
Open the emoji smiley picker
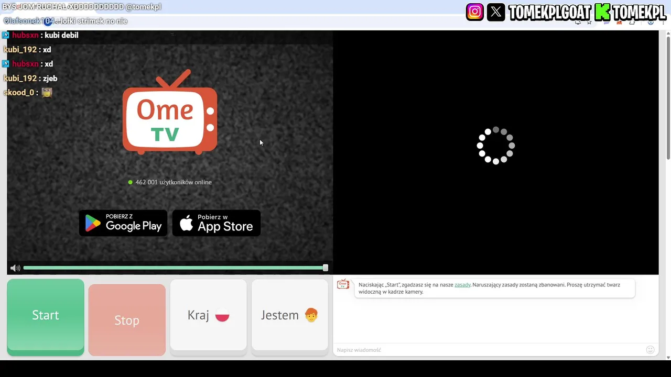650,350
